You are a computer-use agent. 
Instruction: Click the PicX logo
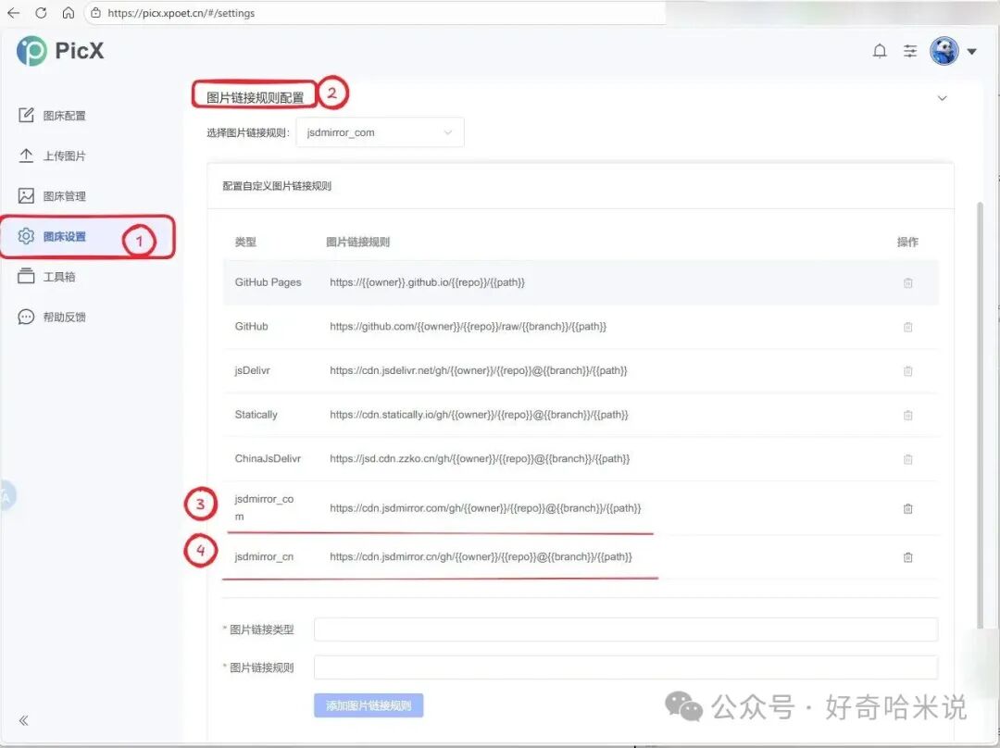(60, 50)
